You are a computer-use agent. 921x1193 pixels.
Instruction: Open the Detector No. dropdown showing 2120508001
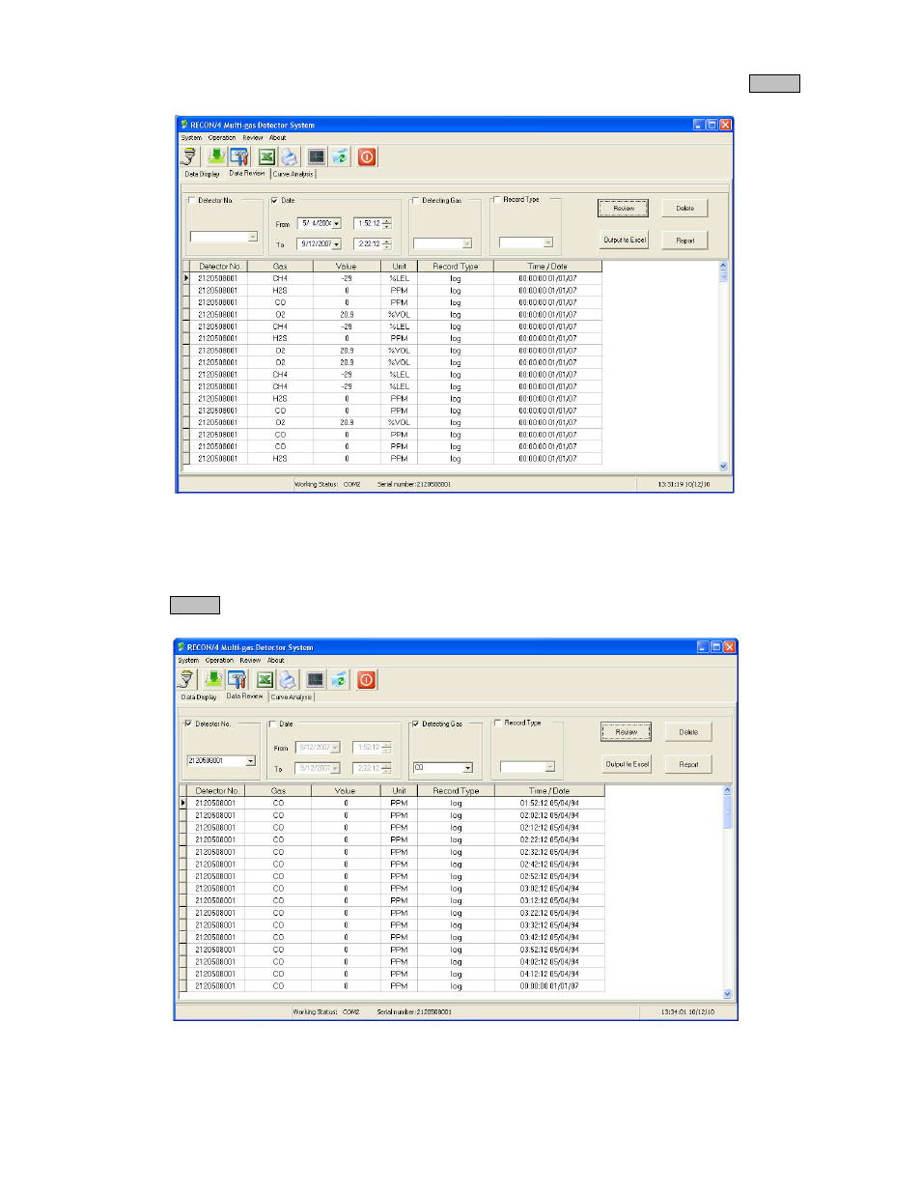251,761
